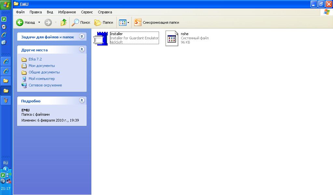This screenshot has width=333, height=195.
Task: Click the Windows Start button
Action: [x=6, y=5]
